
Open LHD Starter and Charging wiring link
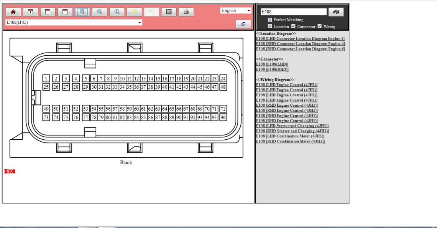click(292, 126)
